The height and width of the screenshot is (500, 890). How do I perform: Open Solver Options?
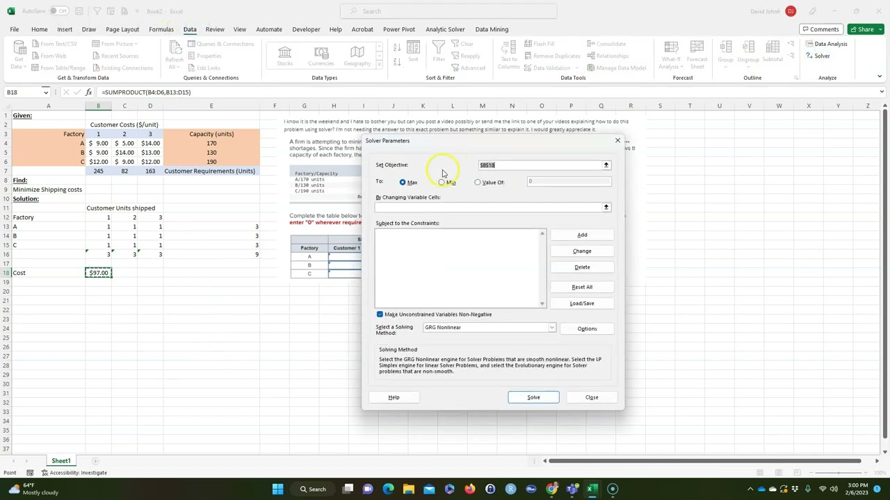coord(587,328)
